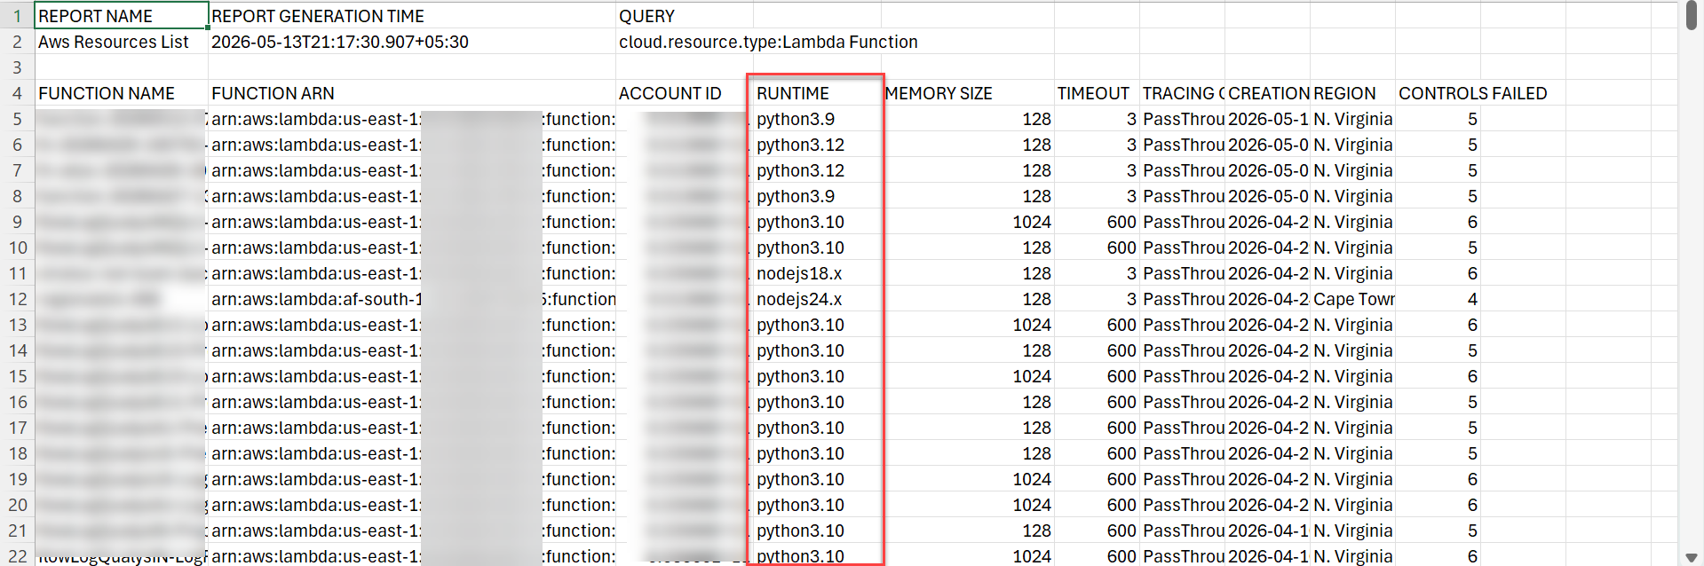This screenshot has height=566, width=1704.
Task: Click the vertical scrollbar down arrow
Action: 1691,559
